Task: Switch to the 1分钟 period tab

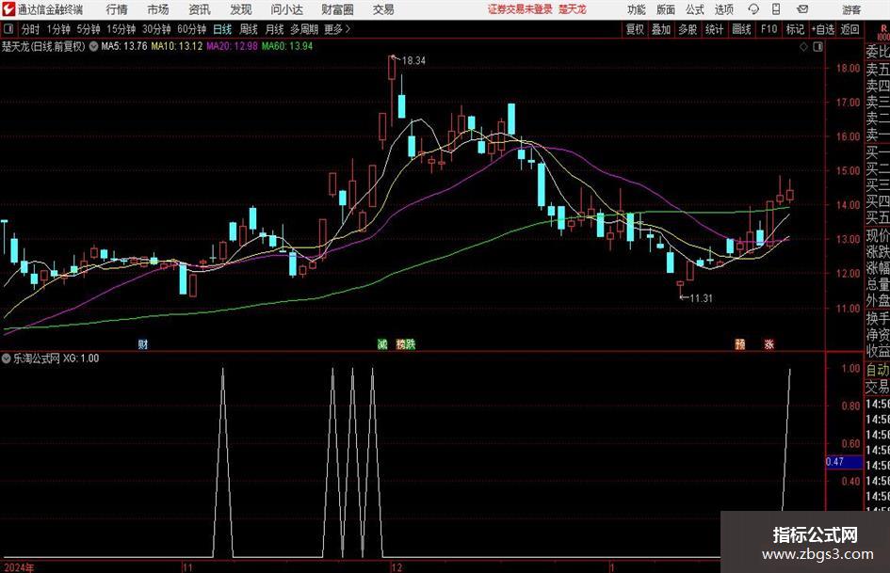Action: tap(58, 29)
